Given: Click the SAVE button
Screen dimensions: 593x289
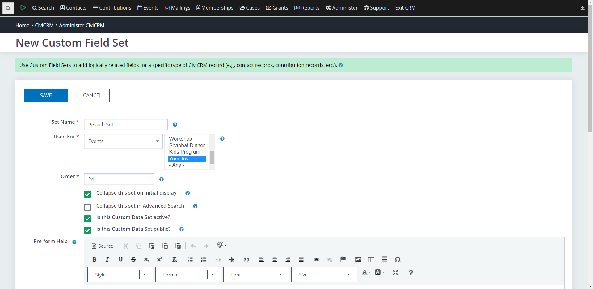Looking at the screenshot, I should 46,95.
